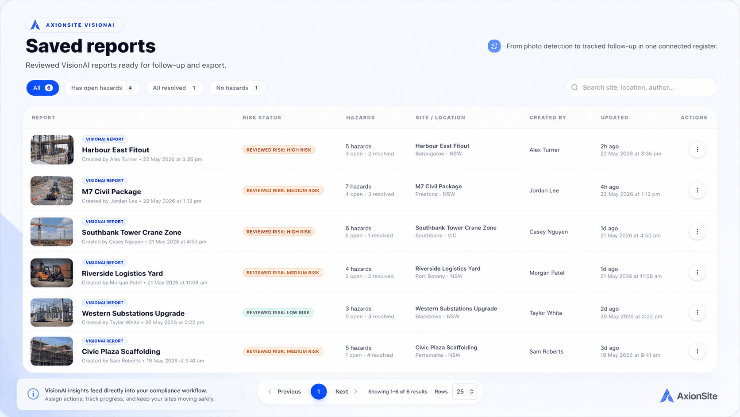Open the Harbour East Fitout report title
Viewport: 740px width, 417px height.
[x=116, y=150]
